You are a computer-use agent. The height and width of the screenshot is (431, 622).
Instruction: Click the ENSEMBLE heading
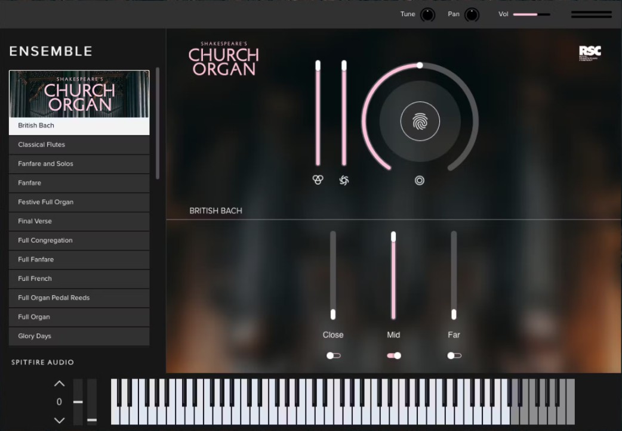pos(51,51)
